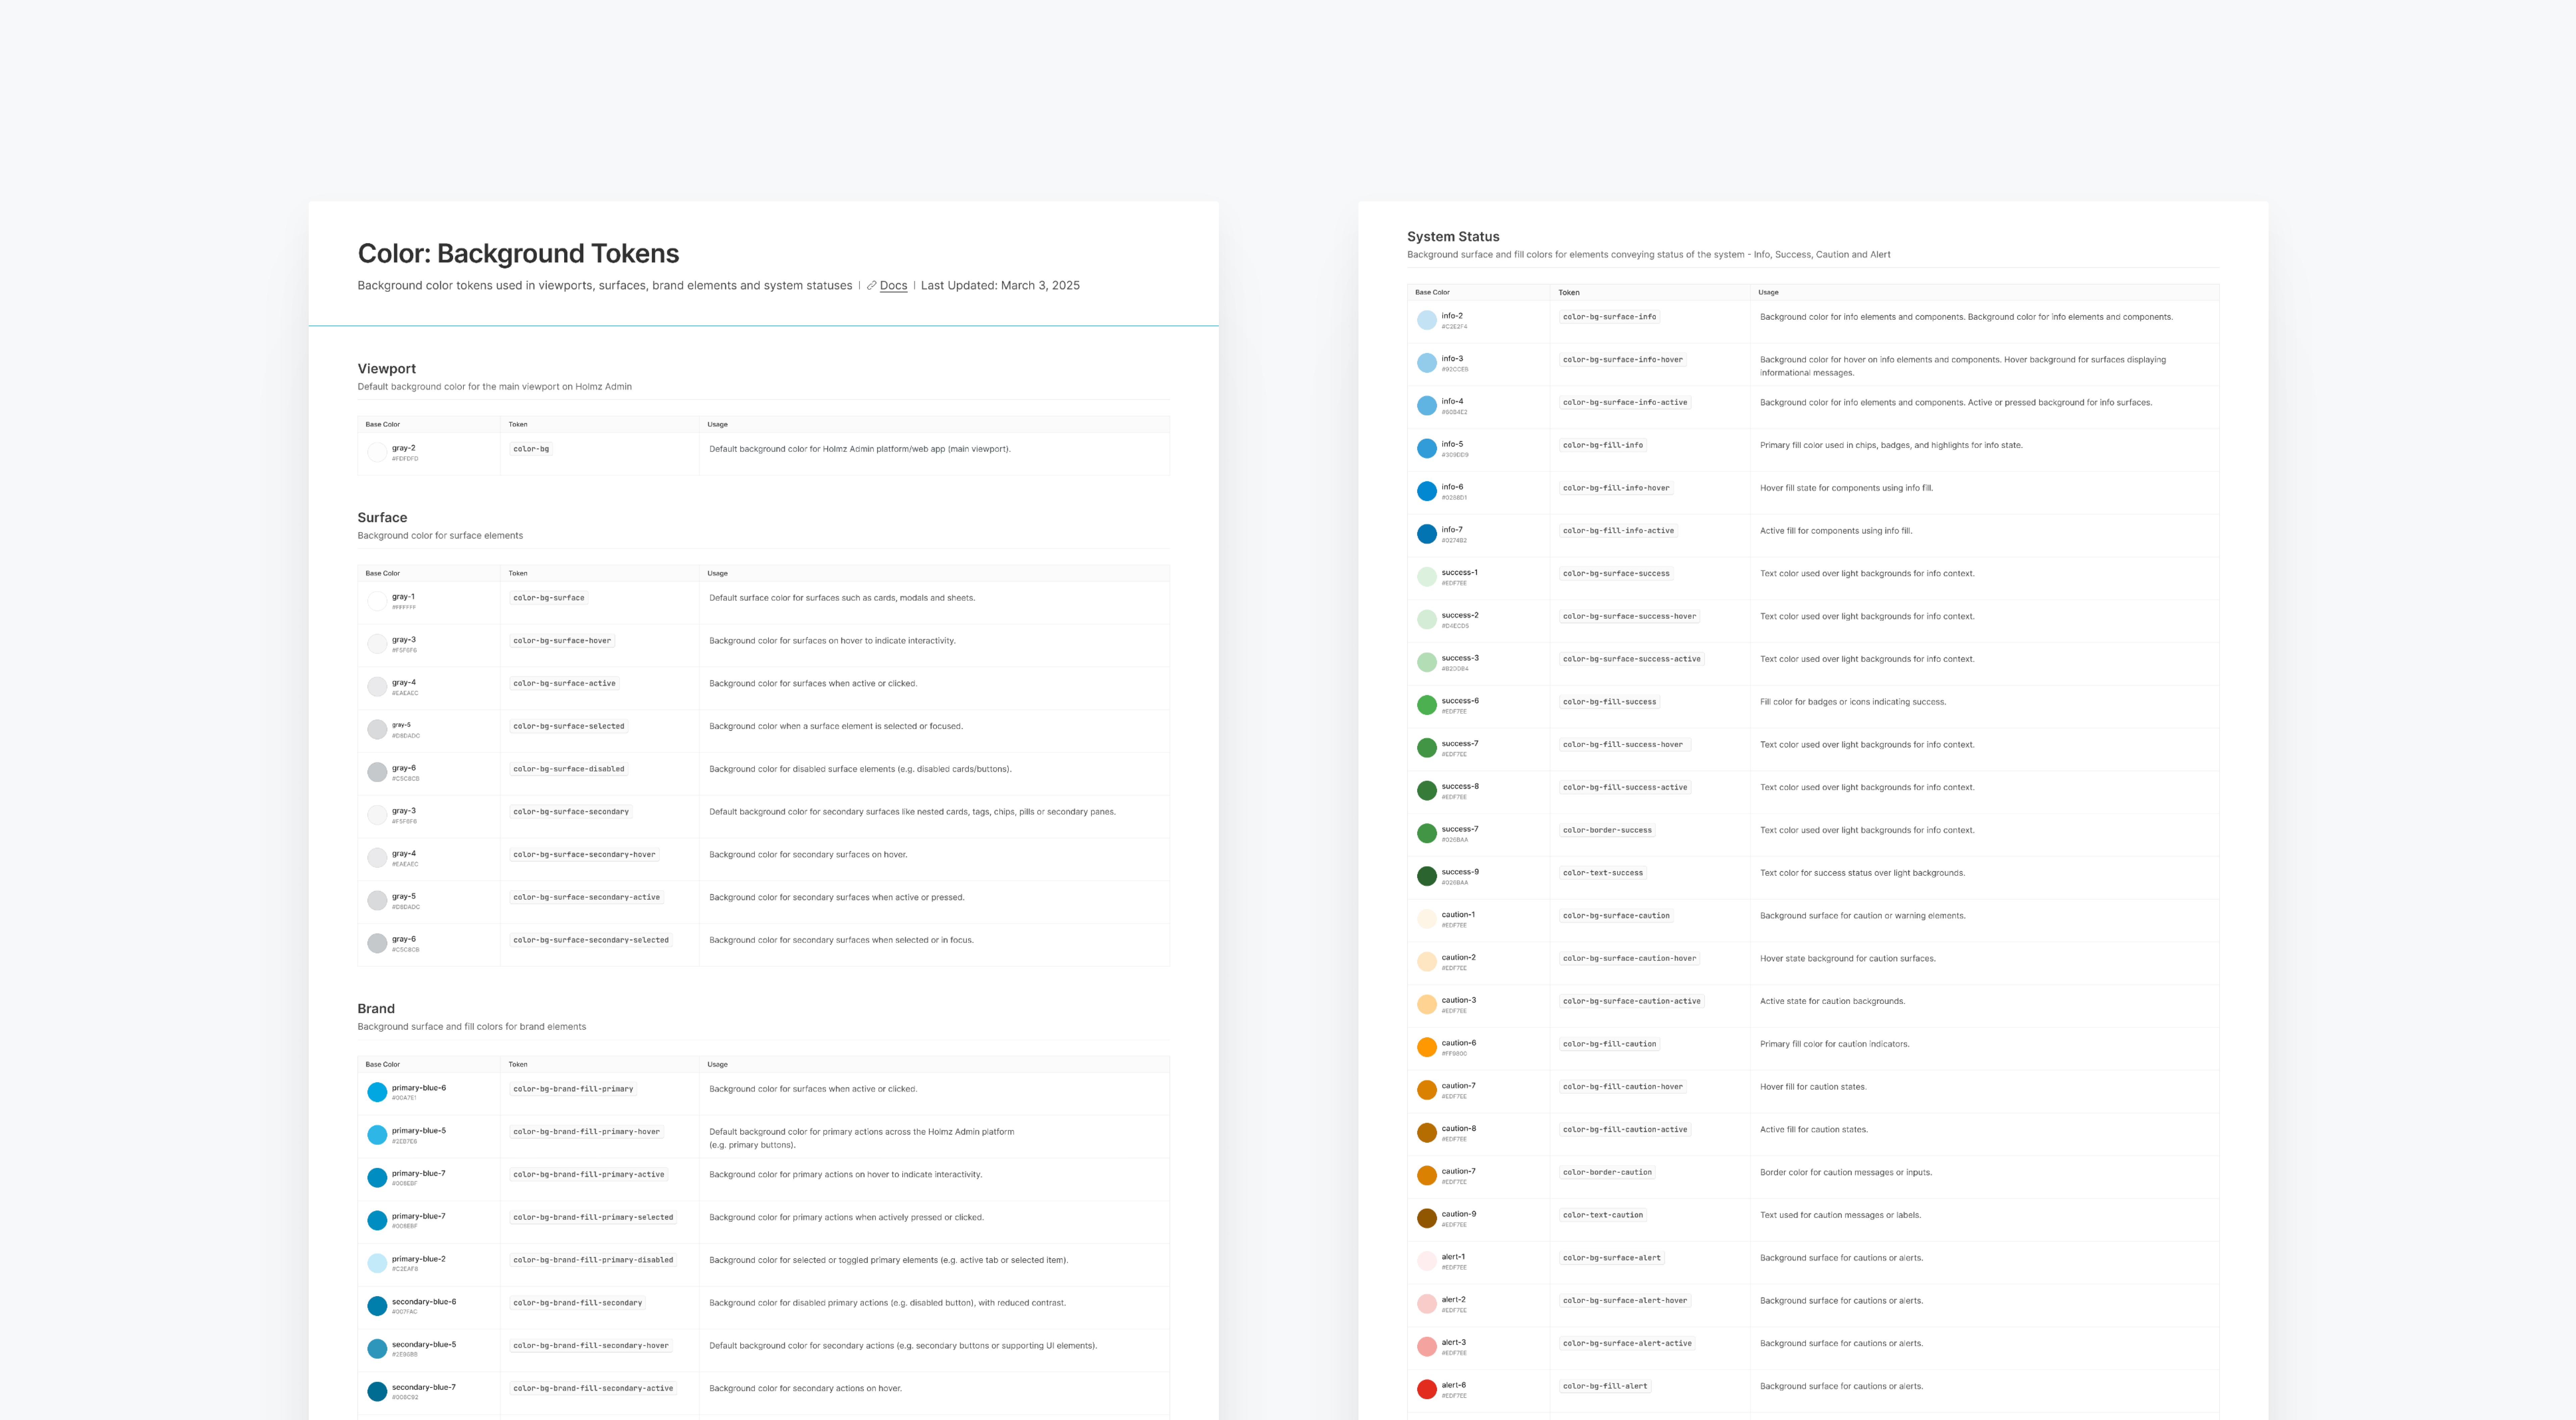The image size is (2576, 1420).
Task: Click the color-bg-fill-caution-active token
Action: (1625, 1130)
